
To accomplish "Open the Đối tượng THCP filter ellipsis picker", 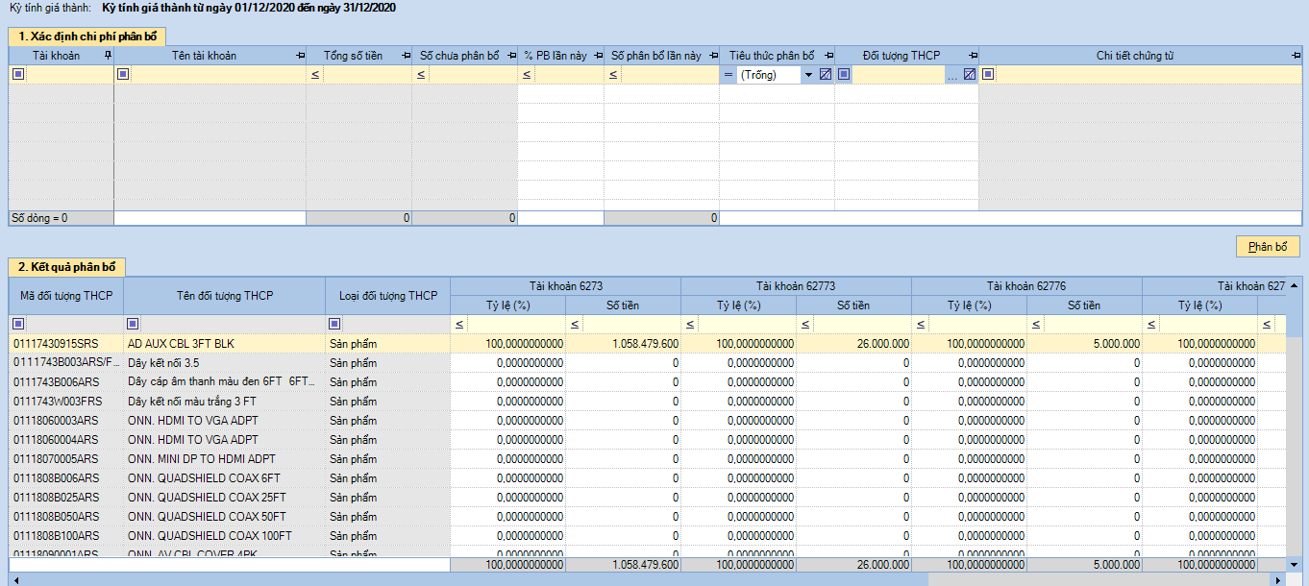I will [952, 75].
